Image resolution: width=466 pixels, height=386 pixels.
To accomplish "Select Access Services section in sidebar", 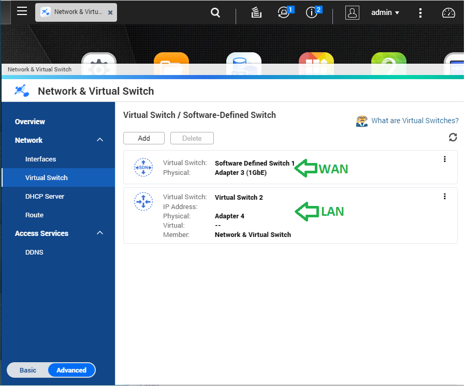I will 41,233.
